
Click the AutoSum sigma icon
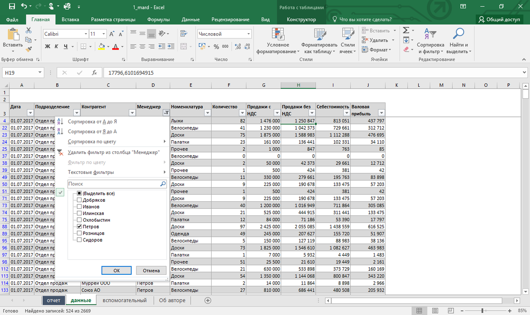coord(406,31)
